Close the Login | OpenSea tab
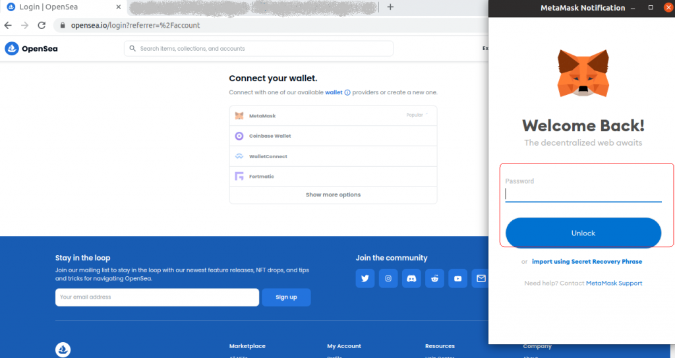Viewport: 675px width, 358px height. tap(119, 7)
